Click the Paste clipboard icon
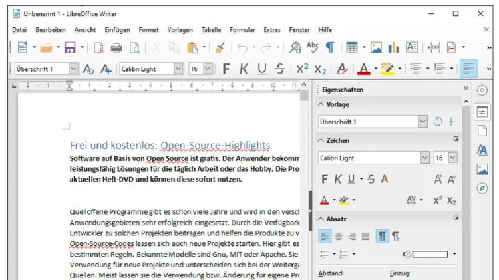The image size is (499, 280). [x=192, y=48]
